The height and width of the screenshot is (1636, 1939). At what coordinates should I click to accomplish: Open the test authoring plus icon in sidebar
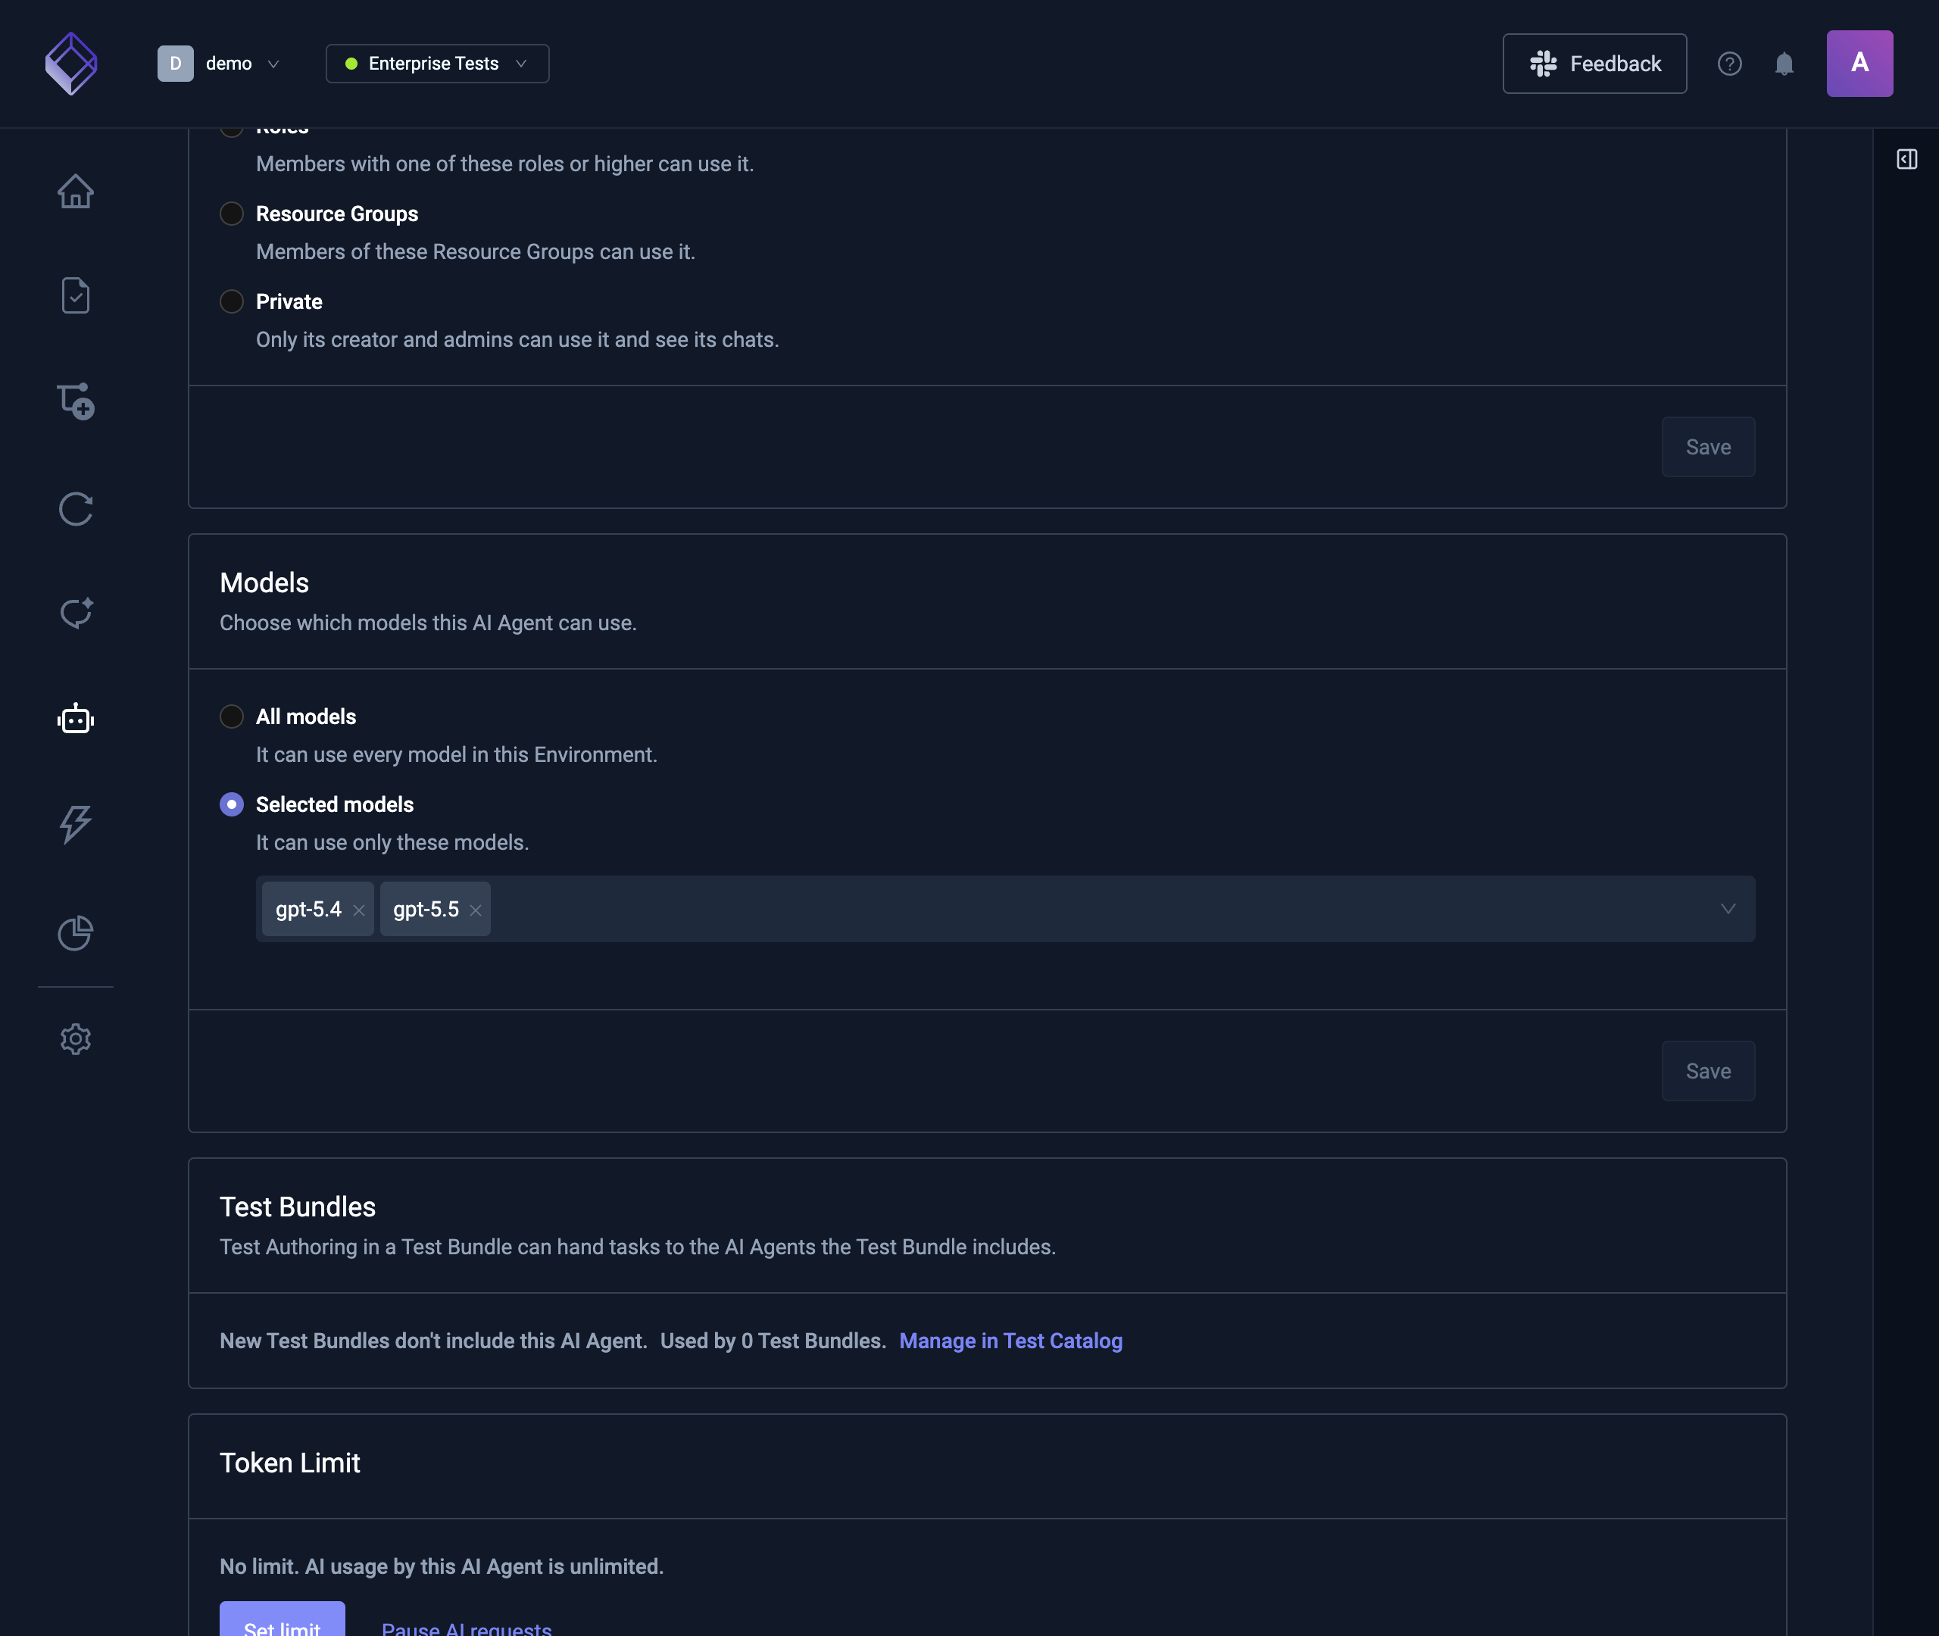click(75, 401)
